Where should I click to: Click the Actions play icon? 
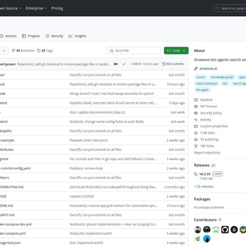tap(2, 36)
